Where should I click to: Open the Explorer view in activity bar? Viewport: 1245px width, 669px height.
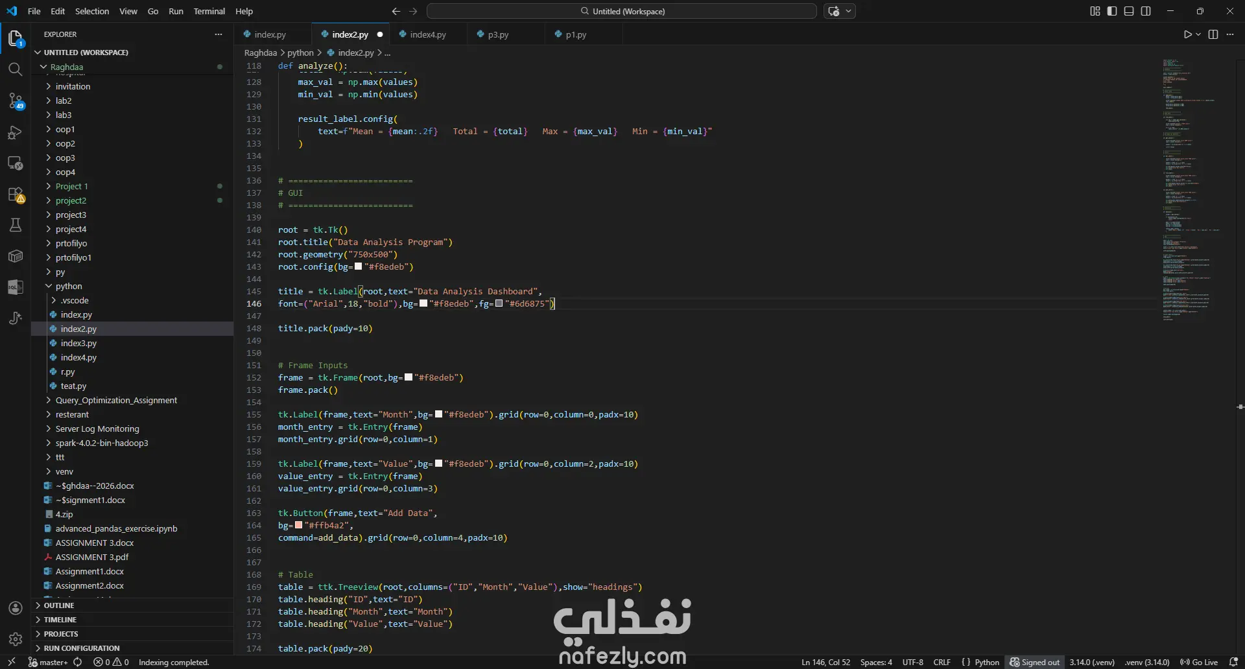(16, 38)
